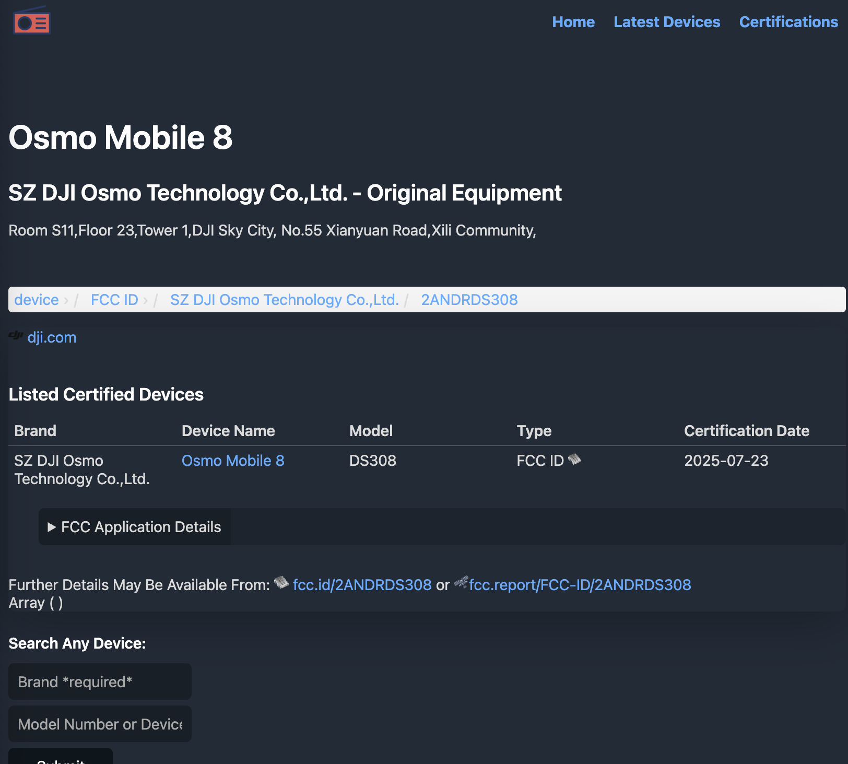Click chip icon before fcc.id link
The width and height of the screenshot is (848, 764).
pyautogui.click(x=281, y=583)
